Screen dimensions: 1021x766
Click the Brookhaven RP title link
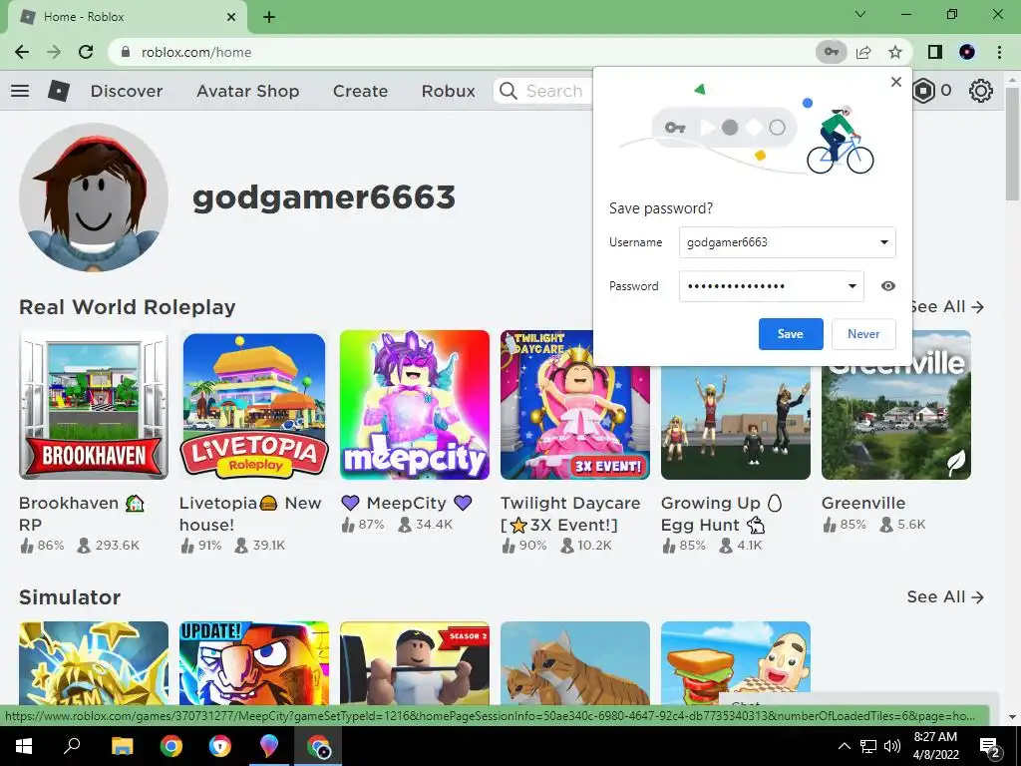click(x=82, y=514)
